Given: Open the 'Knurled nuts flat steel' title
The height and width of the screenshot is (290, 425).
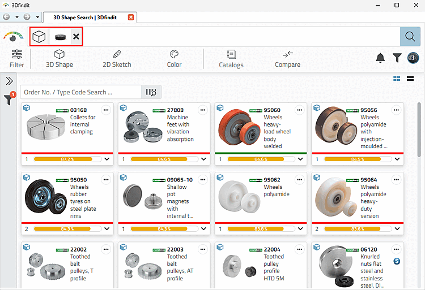Looking at the screenshot, I should point(372,271).
